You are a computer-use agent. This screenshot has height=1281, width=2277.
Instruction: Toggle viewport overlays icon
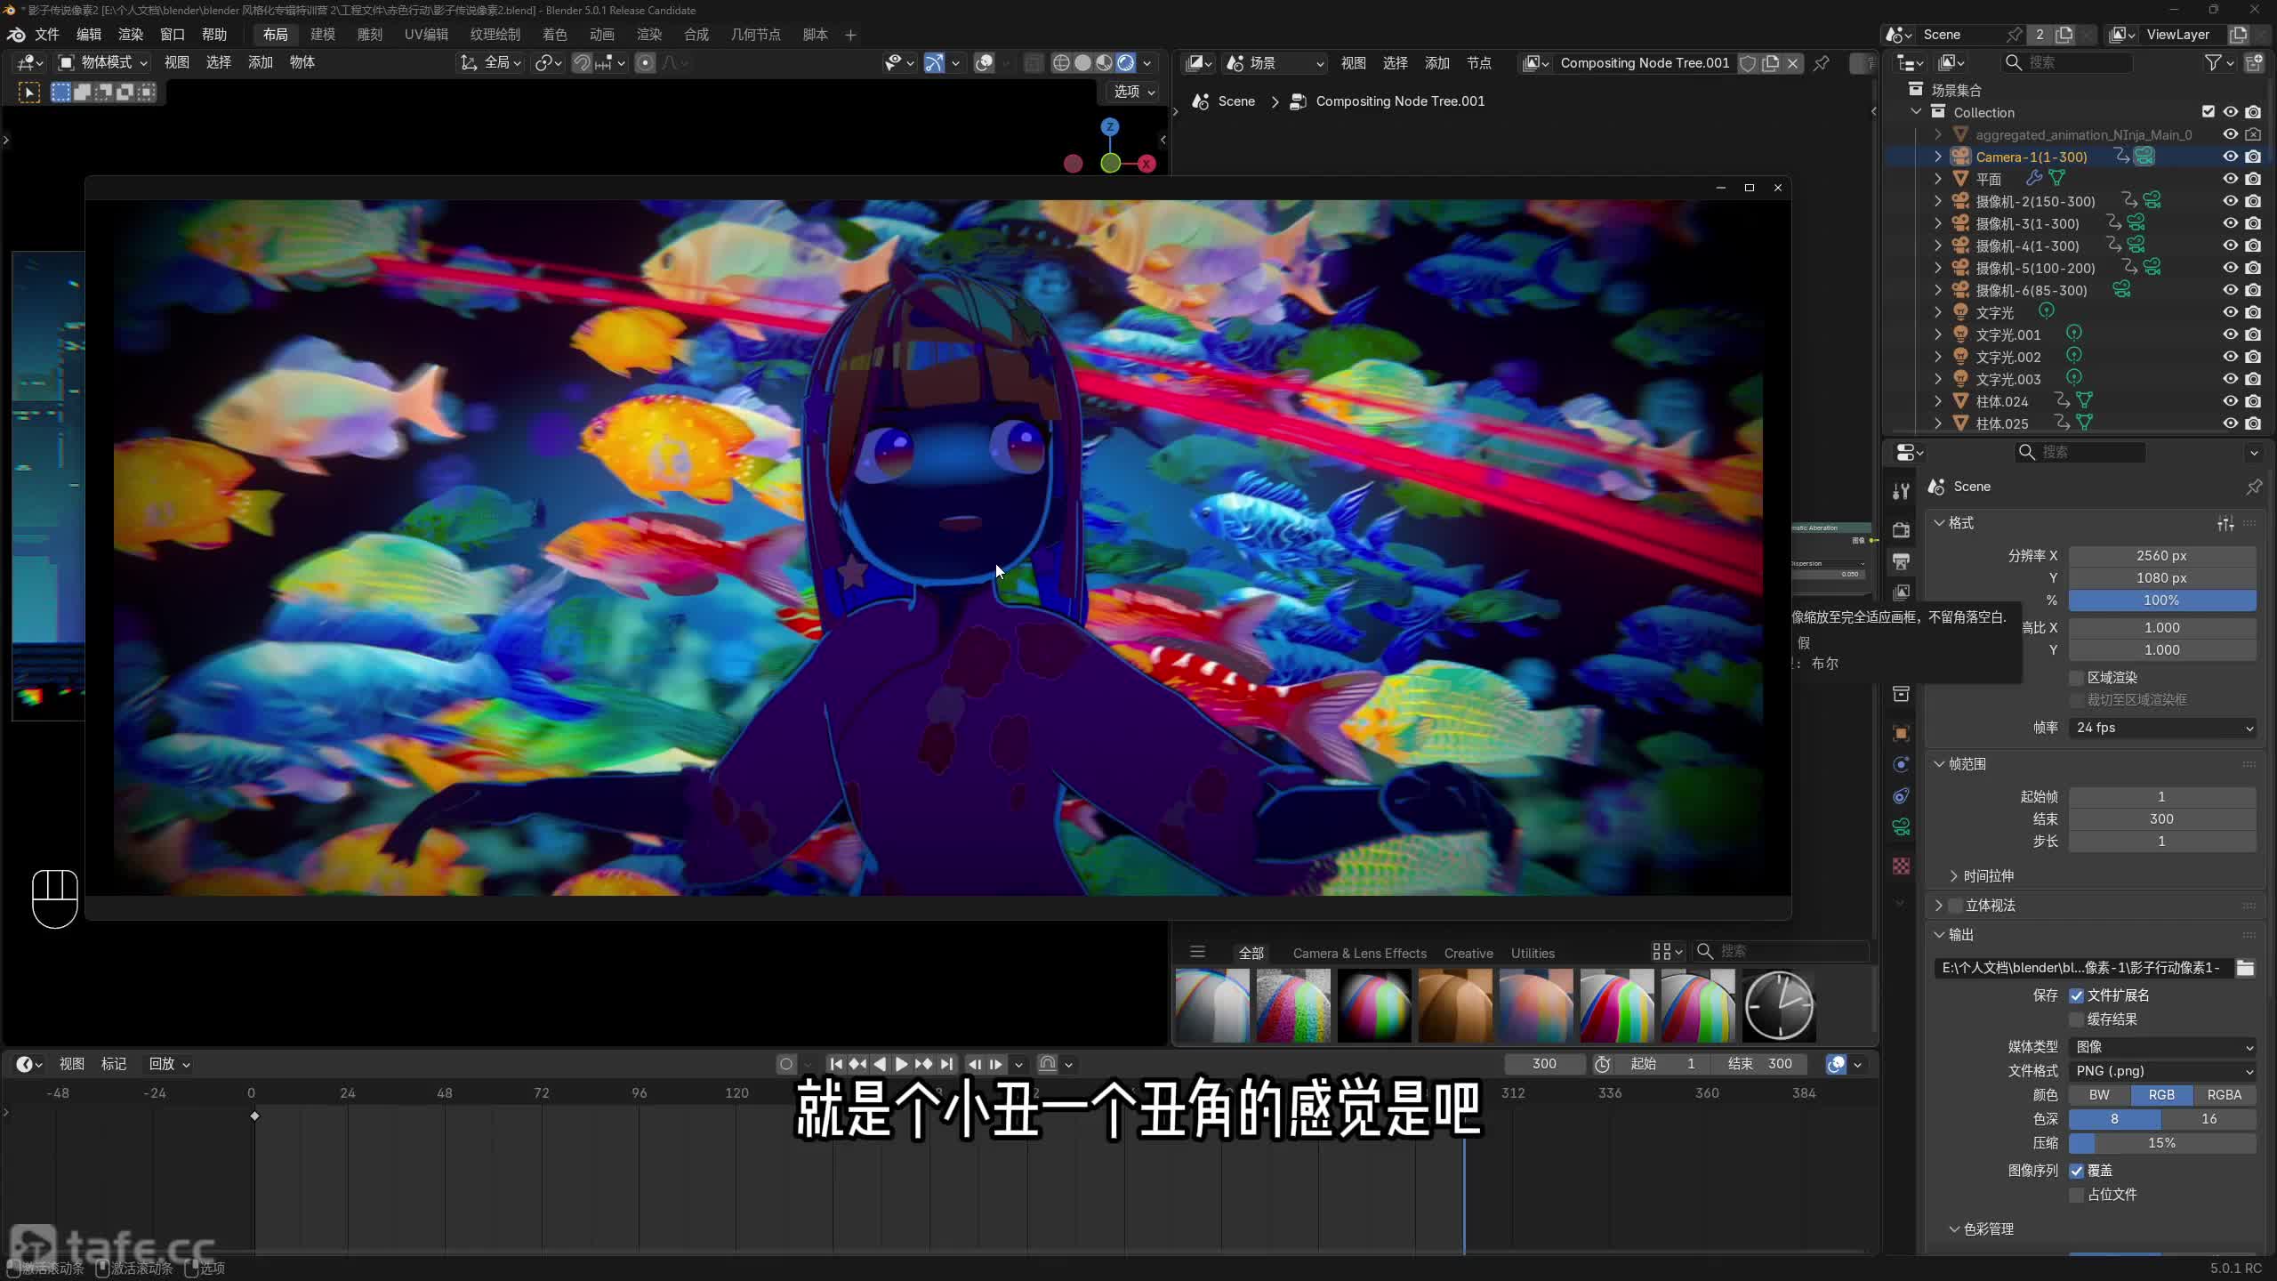[x=984, y=63]
